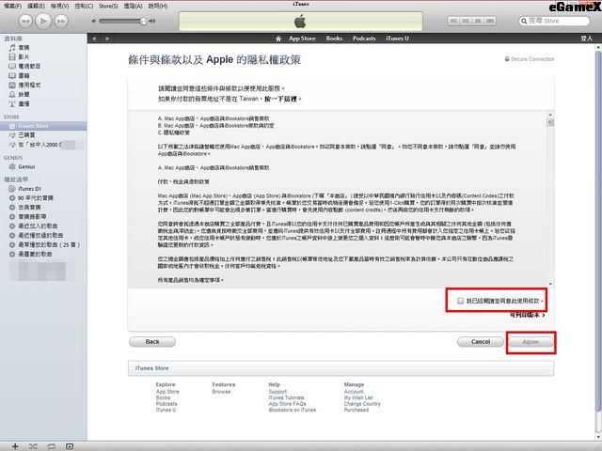Click the Store back arrow
Image resolution: width=602 pixels, height=451 pixels.
(94, 39)
